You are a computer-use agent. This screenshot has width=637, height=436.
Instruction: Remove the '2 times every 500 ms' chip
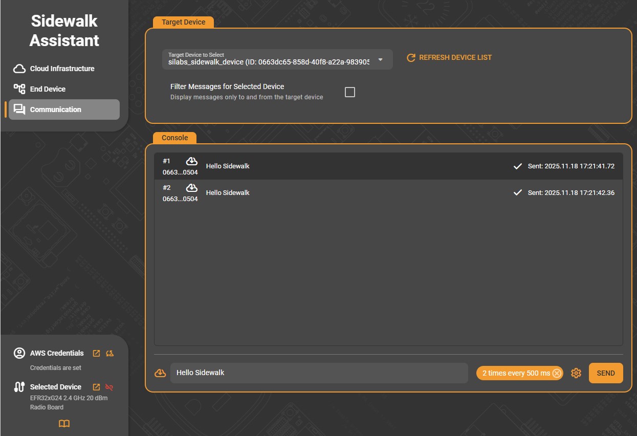[557, 373]
